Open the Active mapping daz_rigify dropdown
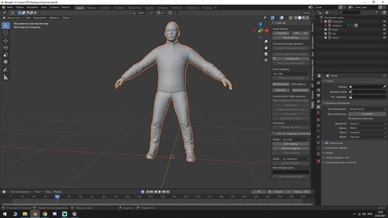Screen dimensions: 388x218 pos(291,74)
